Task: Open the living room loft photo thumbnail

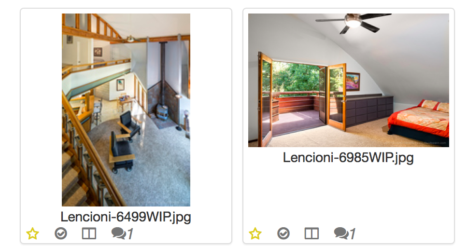Action: [126, 110]
